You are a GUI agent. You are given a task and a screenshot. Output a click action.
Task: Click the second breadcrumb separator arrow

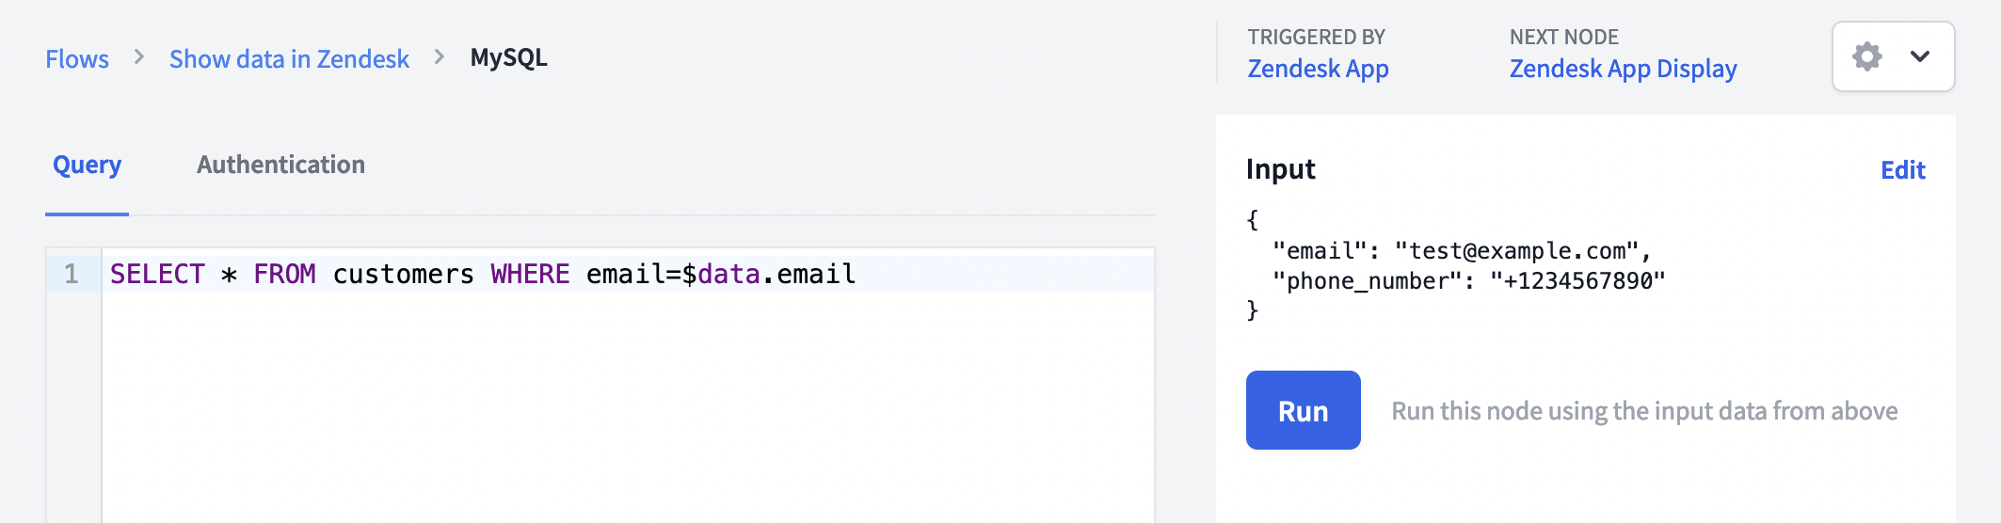(440, 57)
